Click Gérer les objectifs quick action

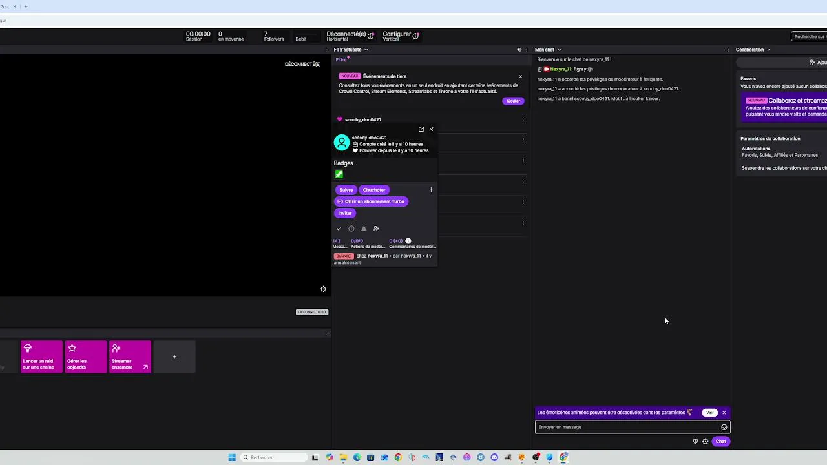click(85, 357)
